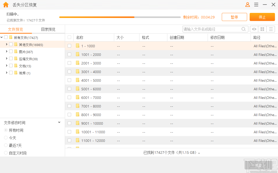The height and width of the screenshot is (173, 278).
Task: Expand the 文档(15) node
Action: tap(7, 66)
